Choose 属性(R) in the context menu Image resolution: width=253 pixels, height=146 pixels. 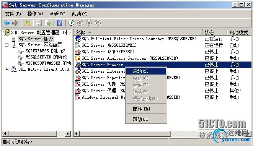point(146,109)
